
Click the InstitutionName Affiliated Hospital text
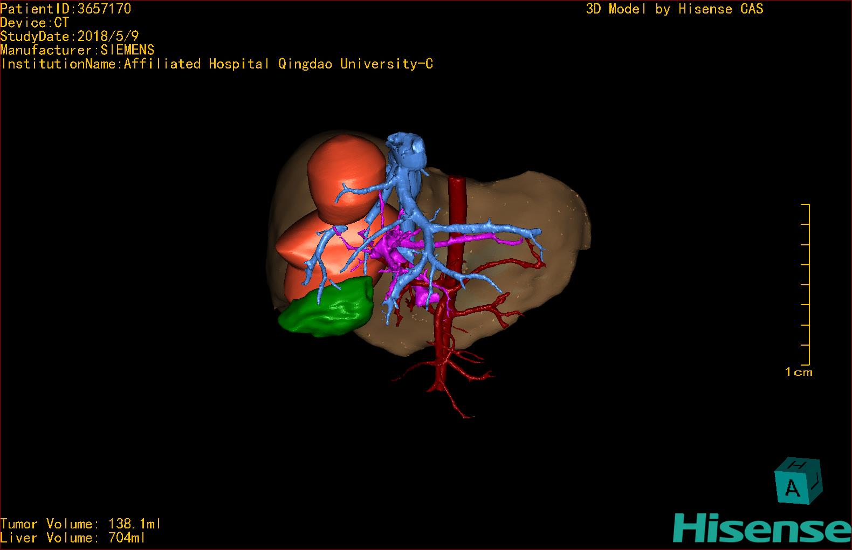coord(217,64)
